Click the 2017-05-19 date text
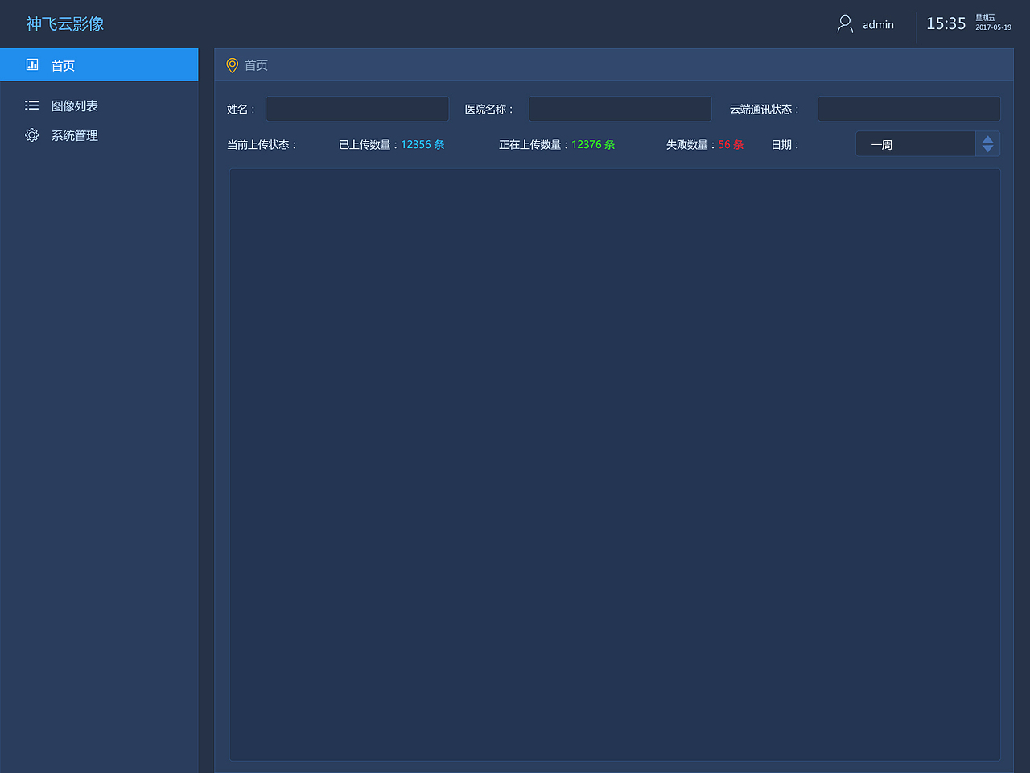 994,27
